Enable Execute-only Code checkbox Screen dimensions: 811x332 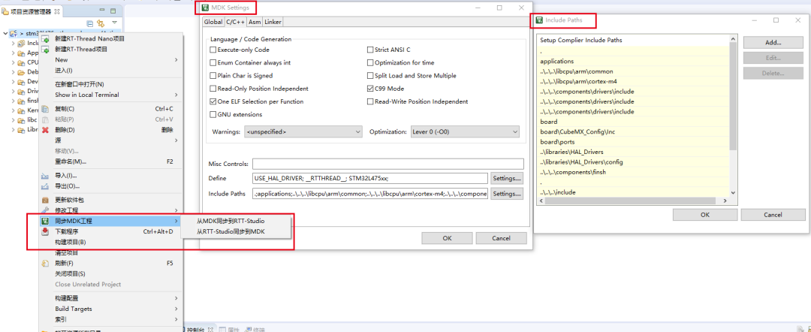[213, 50]
